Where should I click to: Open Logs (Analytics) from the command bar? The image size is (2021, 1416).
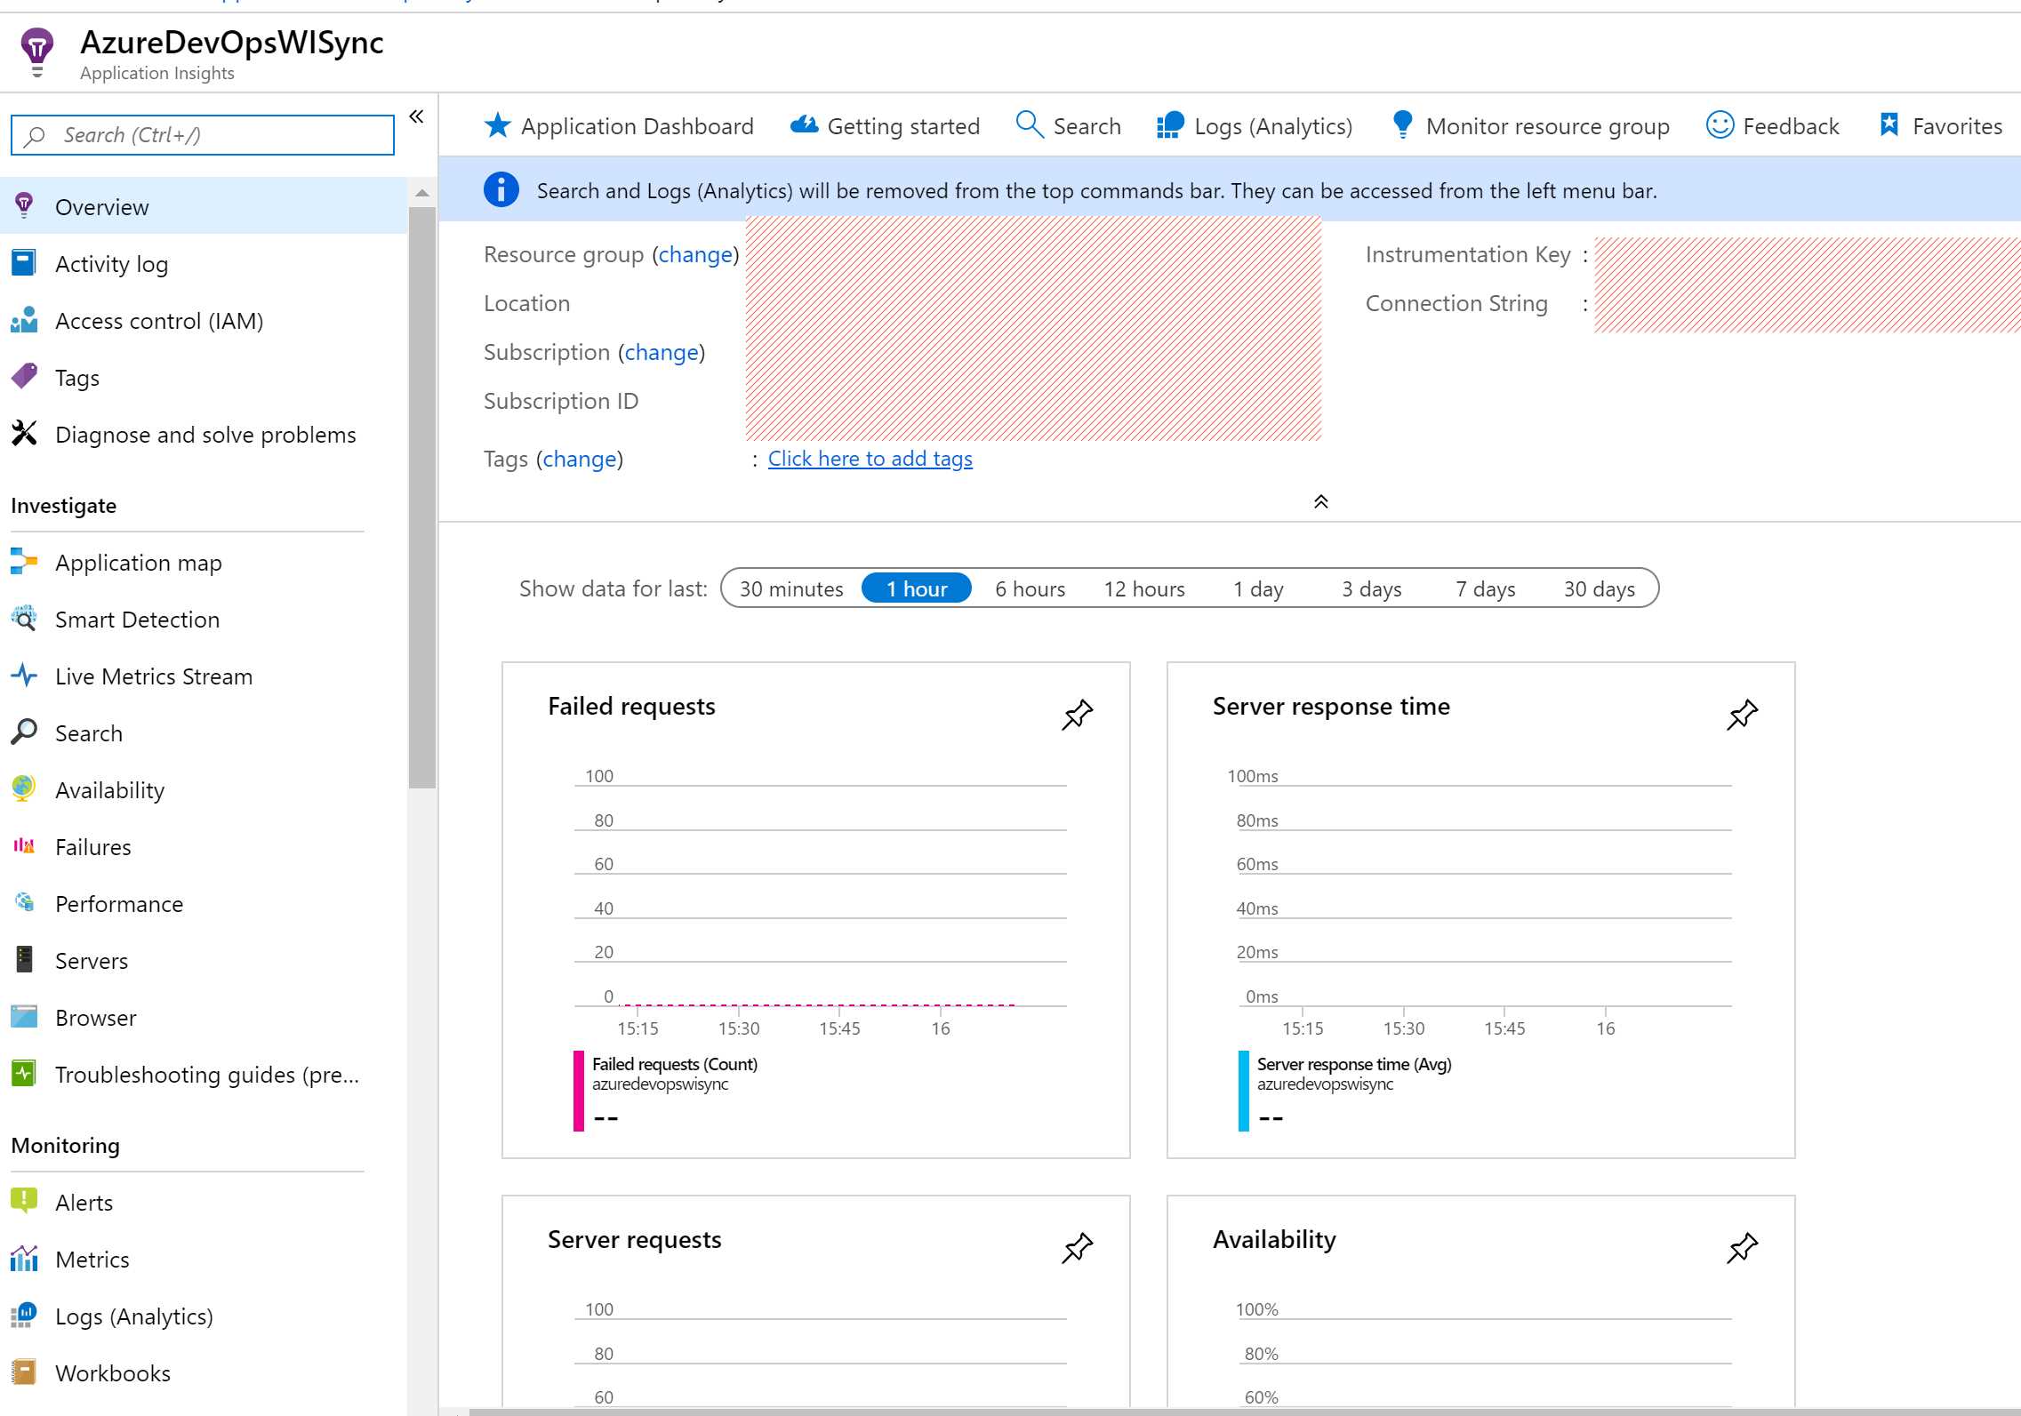[x=1273, y=125]
